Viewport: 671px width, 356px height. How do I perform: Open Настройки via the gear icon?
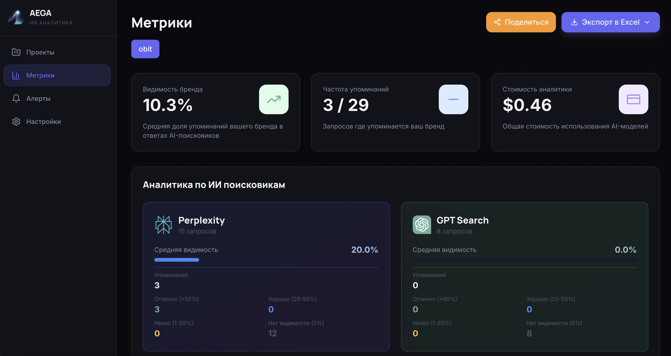tap(16, 121)
